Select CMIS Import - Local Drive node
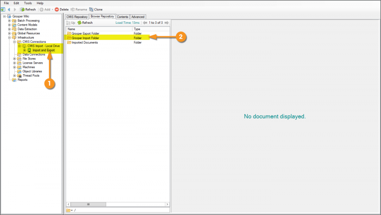 (x=43, y=46)
